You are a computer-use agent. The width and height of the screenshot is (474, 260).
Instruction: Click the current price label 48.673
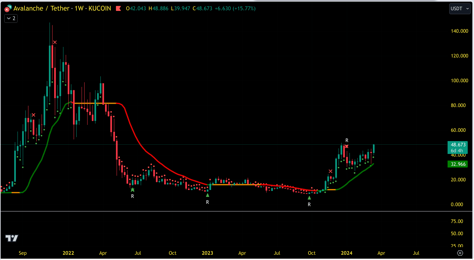click(458, 145)
